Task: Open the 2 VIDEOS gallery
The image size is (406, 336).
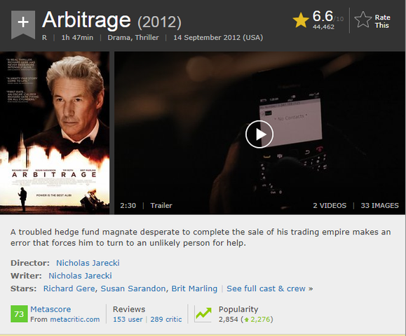Action: [330, 206]
